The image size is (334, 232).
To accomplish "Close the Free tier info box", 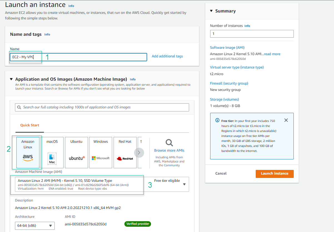I will click(x=286, y=120).
